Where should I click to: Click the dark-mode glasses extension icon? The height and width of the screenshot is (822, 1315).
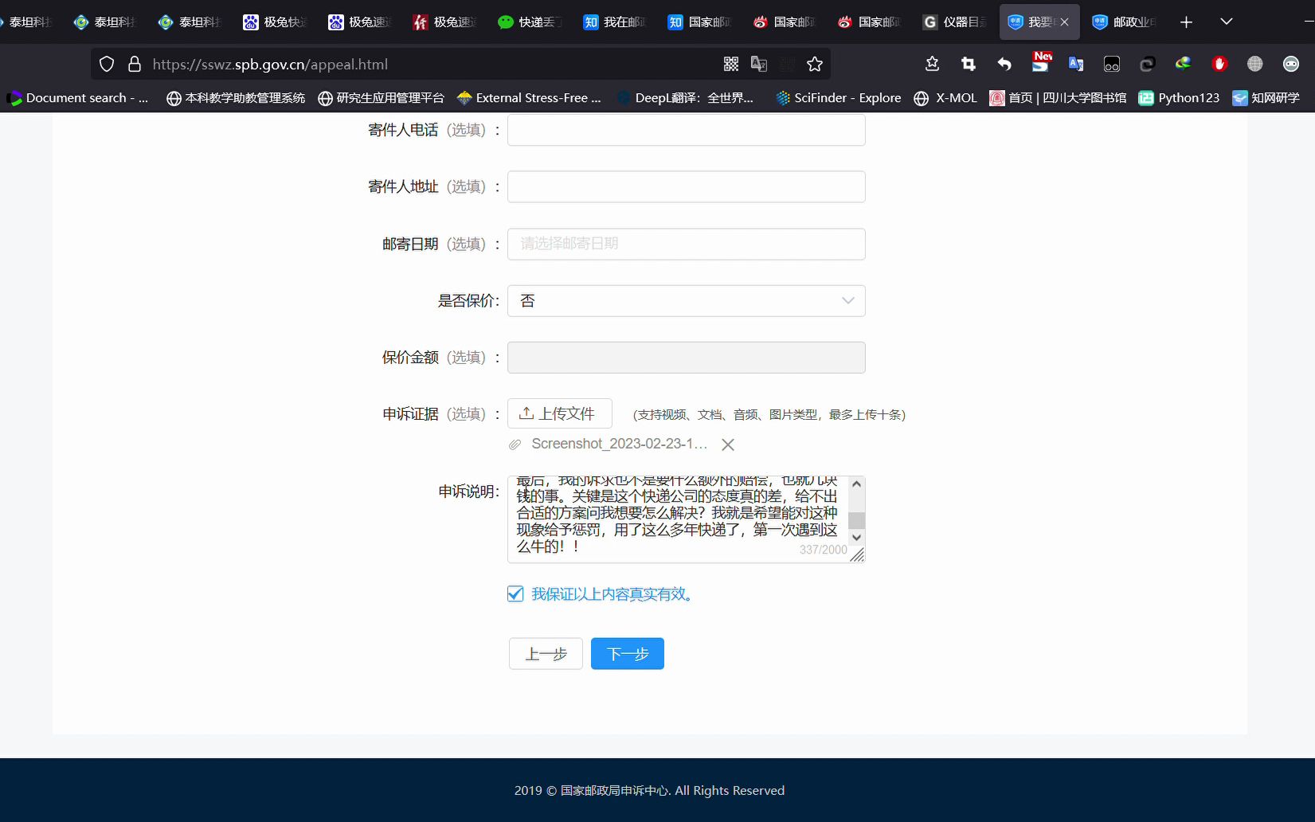1112,64
